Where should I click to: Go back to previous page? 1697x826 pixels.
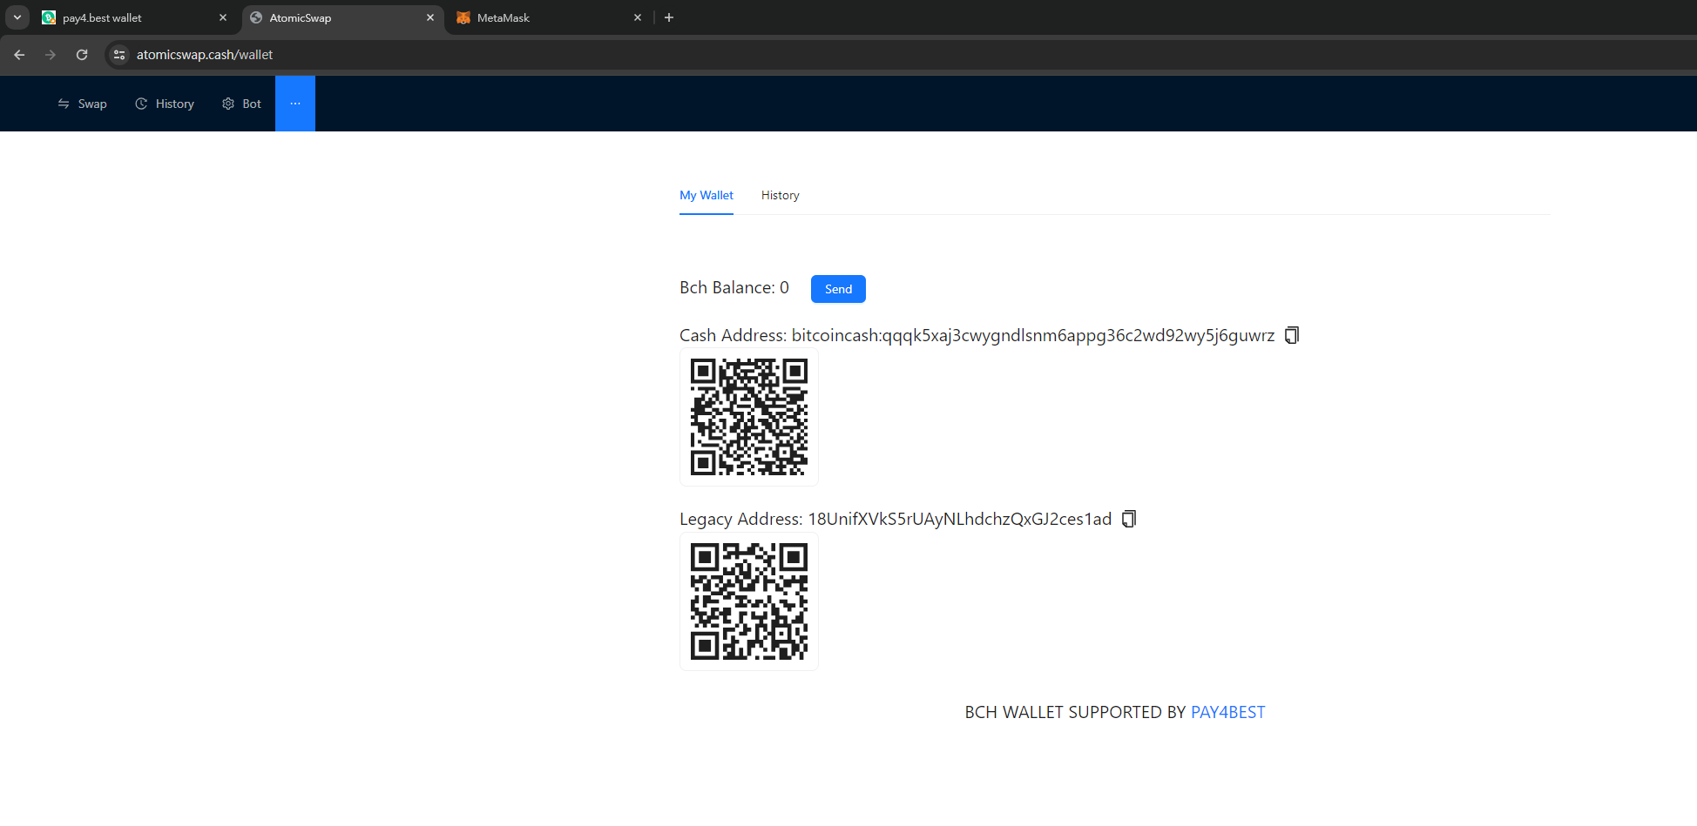[19, 55]
